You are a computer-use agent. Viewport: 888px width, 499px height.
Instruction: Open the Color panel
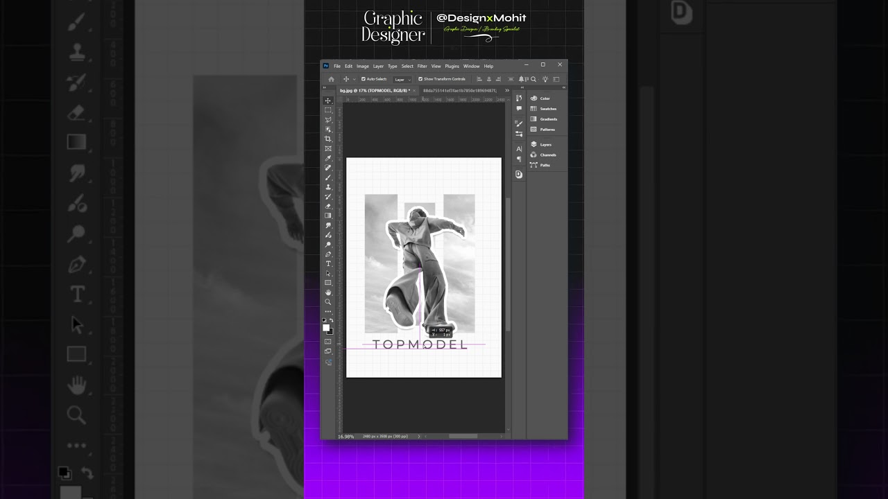[545, 98]
